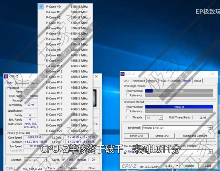This screenshot has width=220, height=171.
Task: Open the About tab
Action: (x=197, y=81)
